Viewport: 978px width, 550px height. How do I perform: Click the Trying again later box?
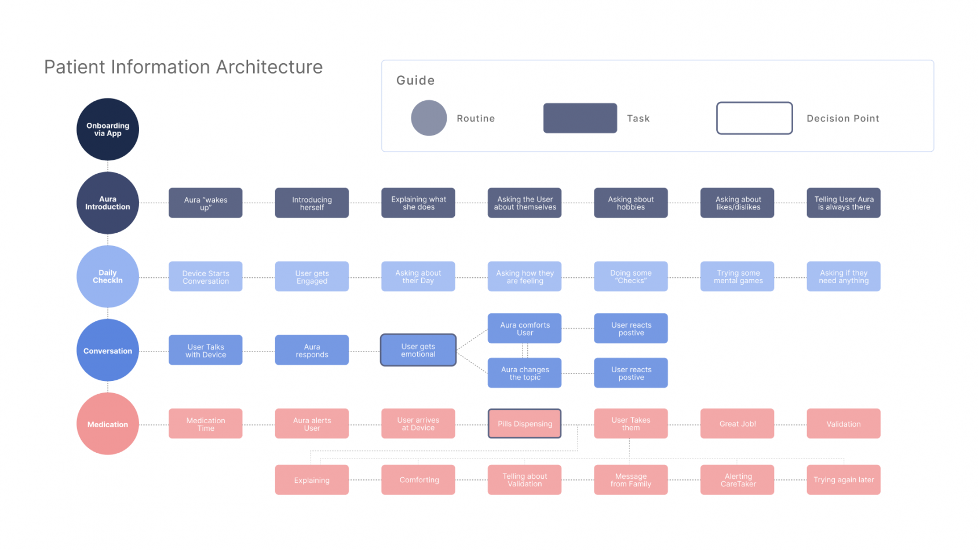(844, 479)
